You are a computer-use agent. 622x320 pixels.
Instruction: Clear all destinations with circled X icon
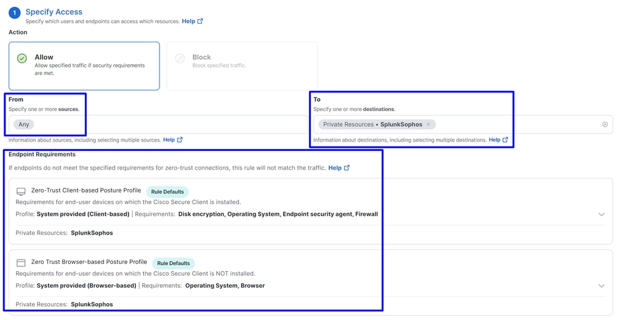pos(605,124)
